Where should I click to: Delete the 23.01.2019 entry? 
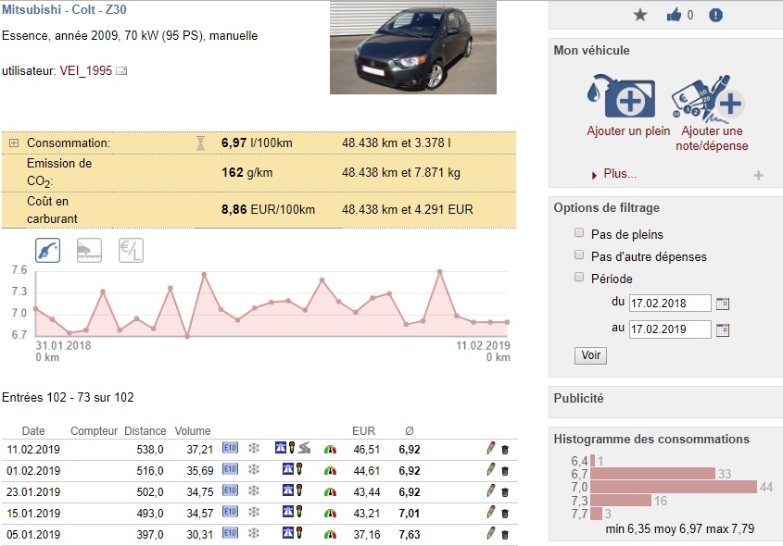[x=505, y=492]
